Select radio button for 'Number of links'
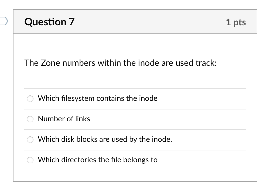The width and height of the screenshot is (273, 193). click(30, 119)
